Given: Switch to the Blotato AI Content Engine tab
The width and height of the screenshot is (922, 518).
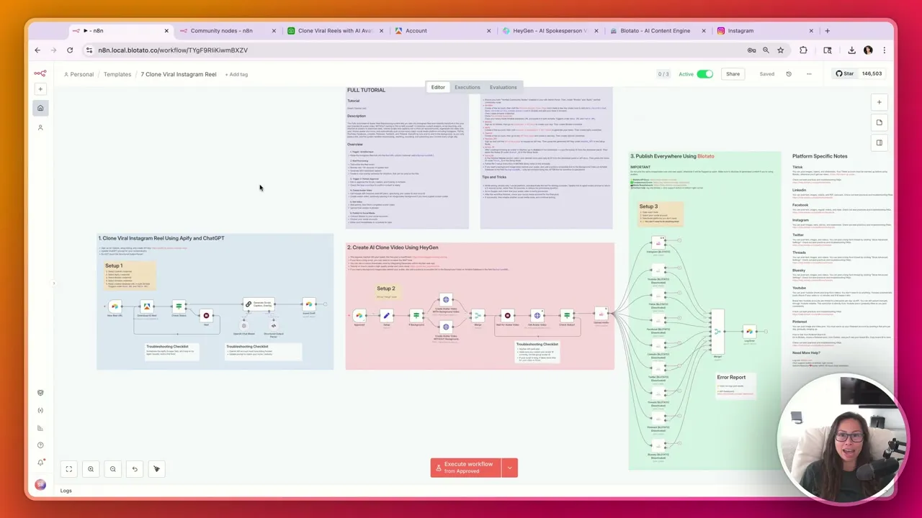Looking at the screenshot, I should point(658,31).
